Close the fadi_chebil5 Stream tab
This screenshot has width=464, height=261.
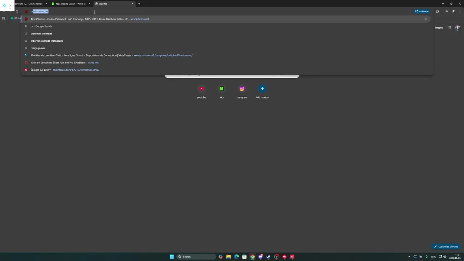[x=90, y=4]
